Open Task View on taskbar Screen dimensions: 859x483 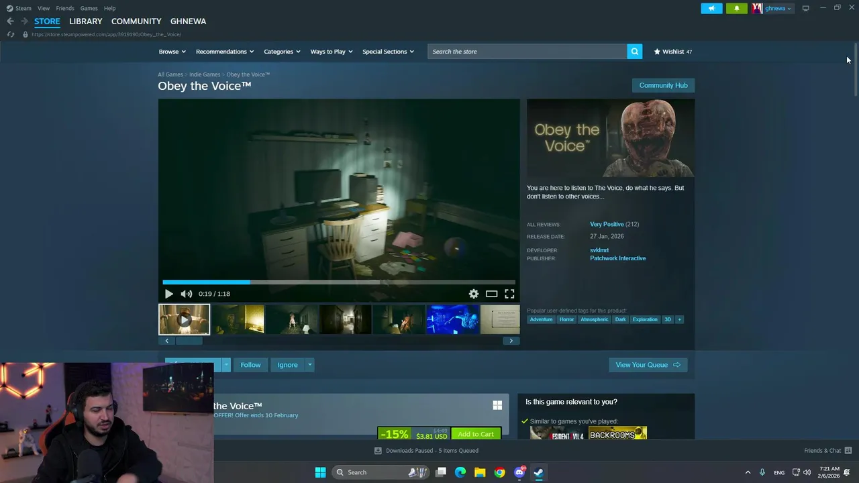(441, 472)
